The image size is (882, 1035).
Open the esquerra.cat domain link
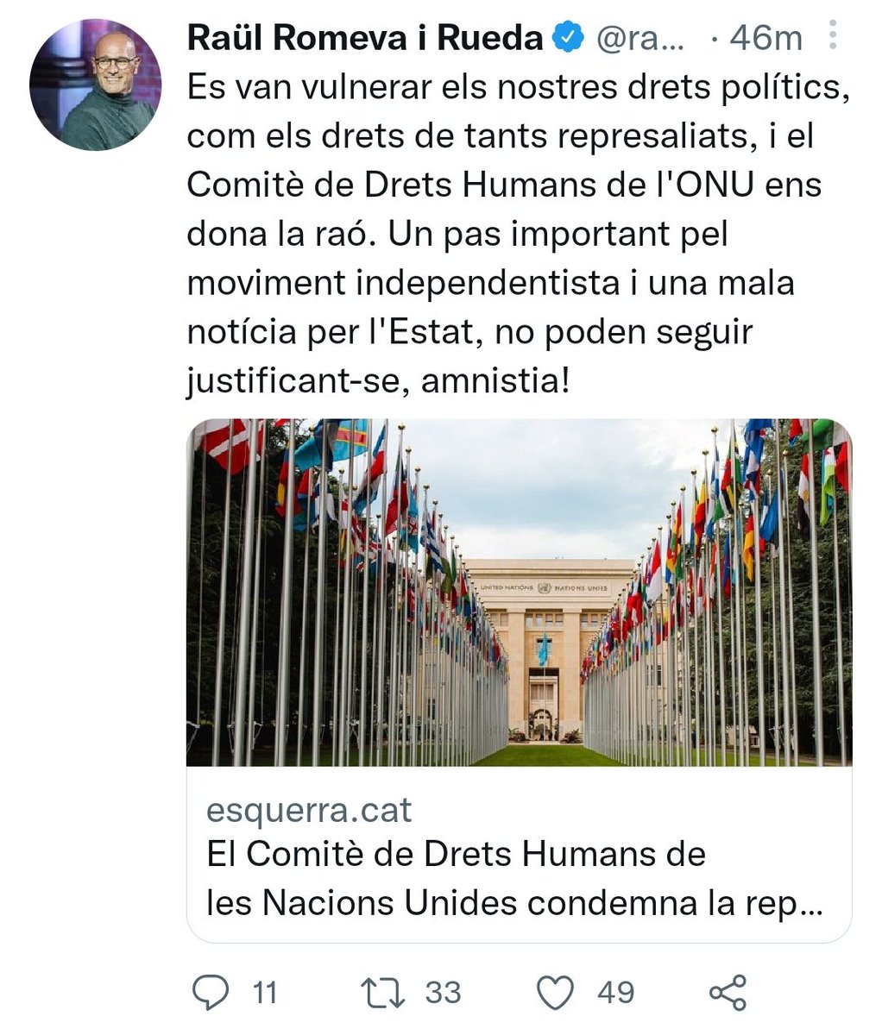click(x=309, y=811)
